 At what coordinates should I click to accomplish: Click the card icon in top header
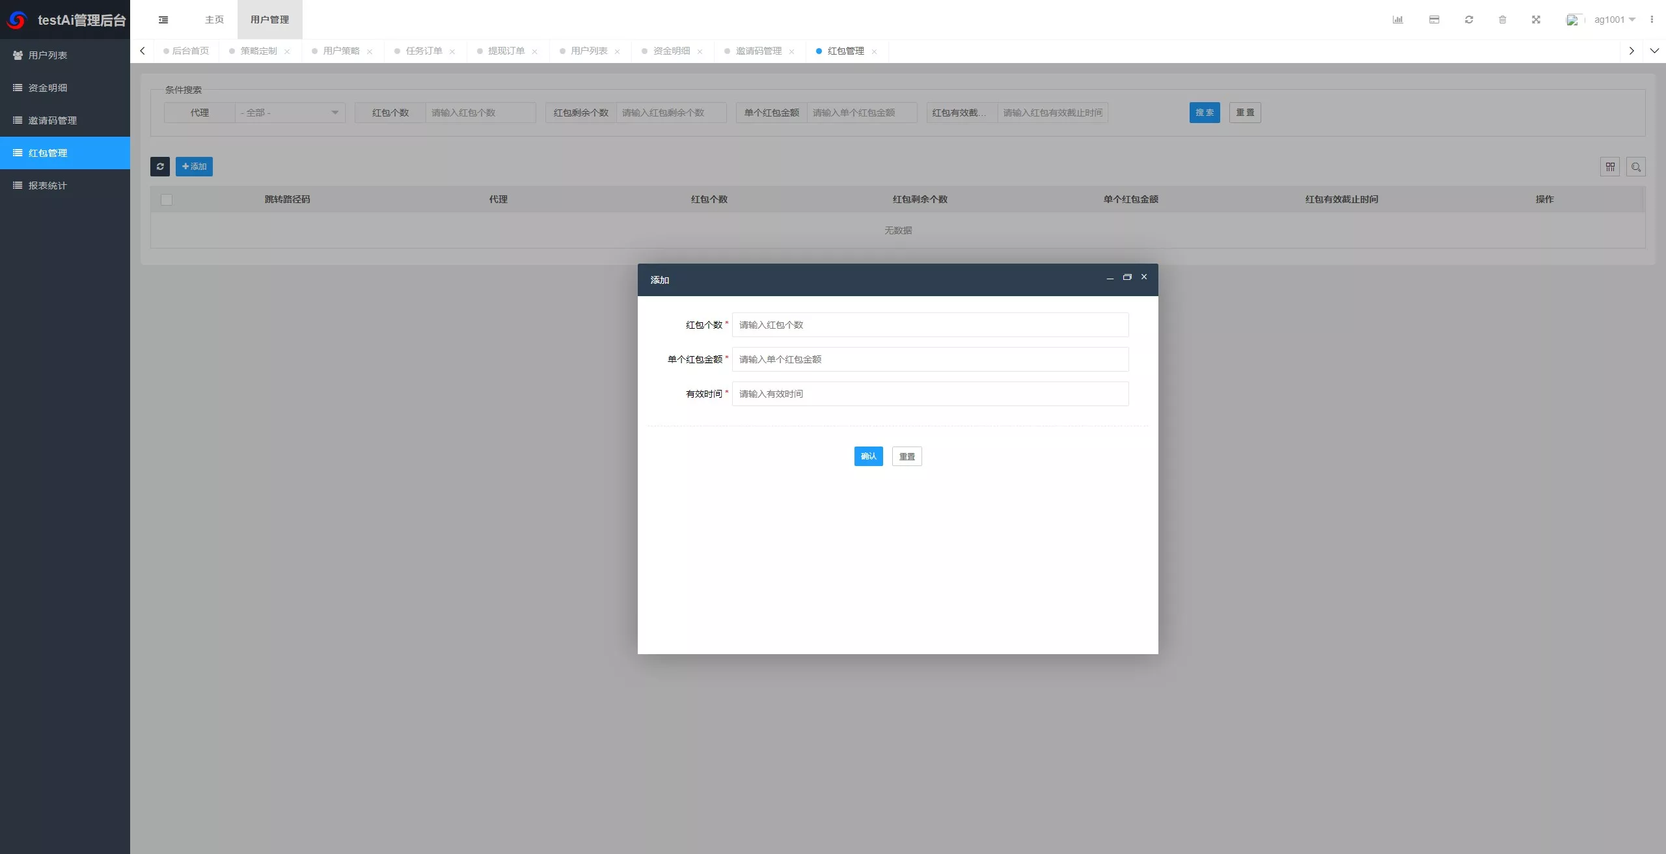point(1434,20)
